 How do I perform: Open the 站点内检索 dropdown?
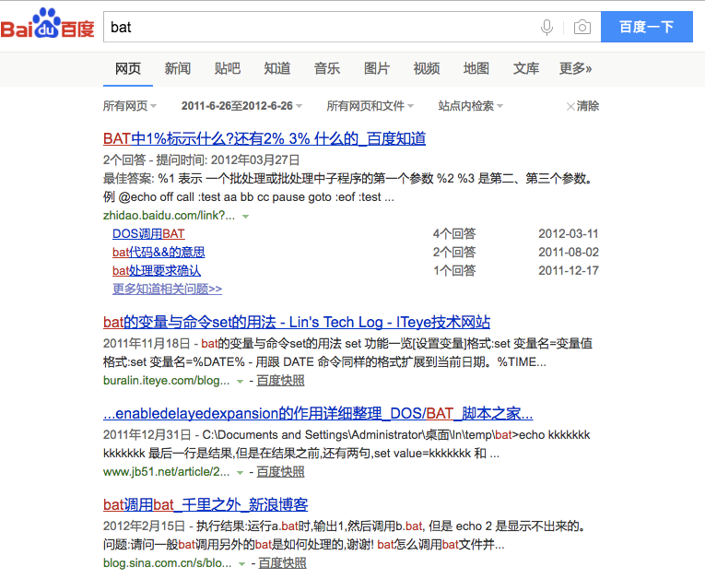[x=470, y=106]
